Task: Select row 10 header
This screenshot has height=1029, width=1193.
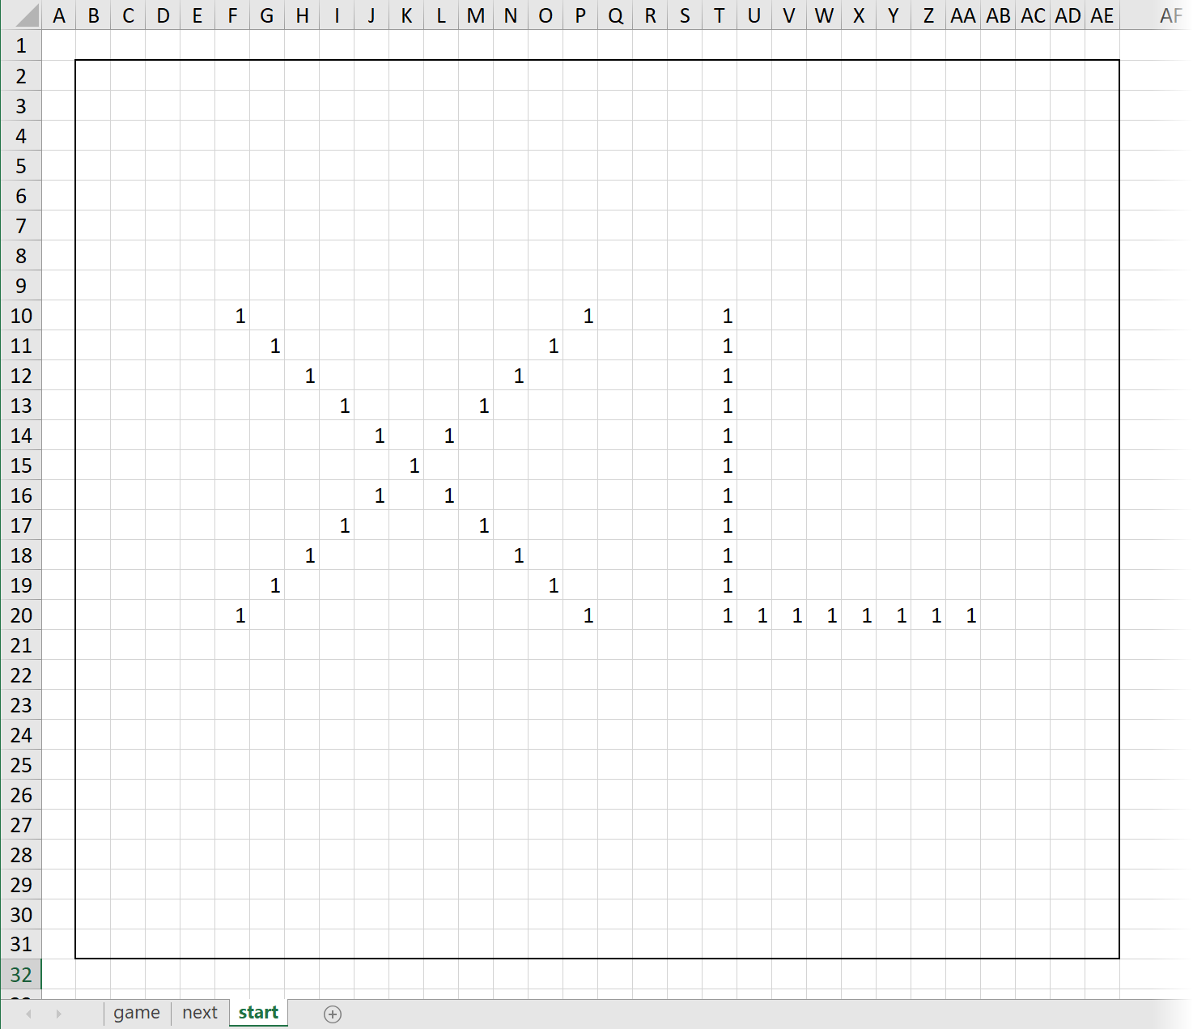Action: 21,315
